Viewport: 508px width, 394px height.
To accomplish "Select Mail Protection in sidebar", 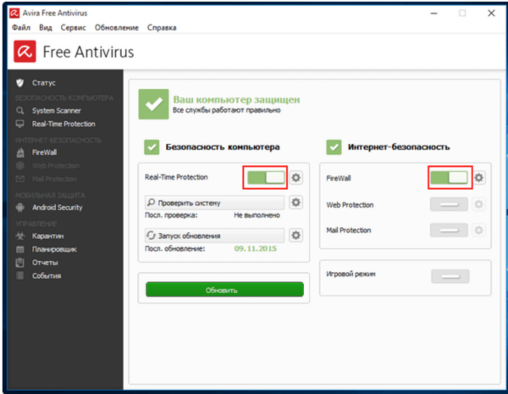I will 54,179.
